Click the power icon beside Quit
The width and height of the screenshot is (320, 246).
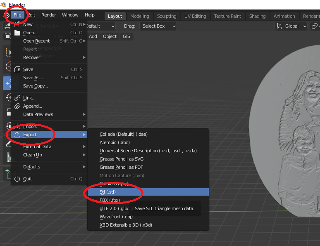(17, 179)
